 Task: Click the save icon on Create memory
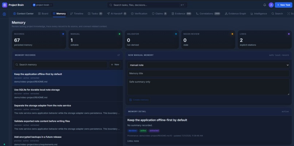point(131,100)
